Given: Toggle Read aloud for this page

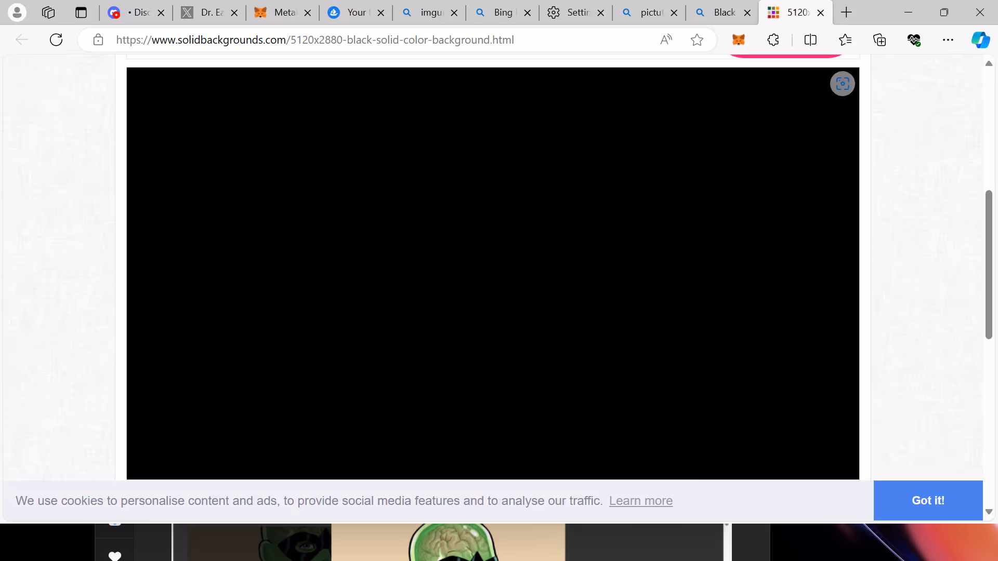Looking at the screenshot, I should pyautogui.click(x=666, y=40).
